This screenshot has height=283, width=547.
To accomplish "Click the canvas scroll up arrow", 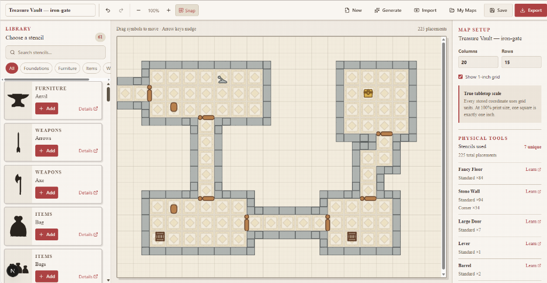I will click(444, 38).
